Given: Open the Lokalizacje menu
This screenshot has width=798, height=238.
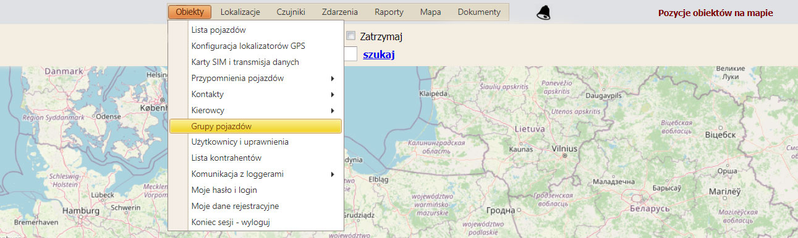Looking at the screenshot, I should tap(240, 12).
